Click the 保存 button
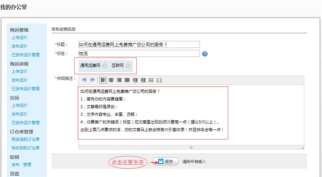 [x=166, y=162]
